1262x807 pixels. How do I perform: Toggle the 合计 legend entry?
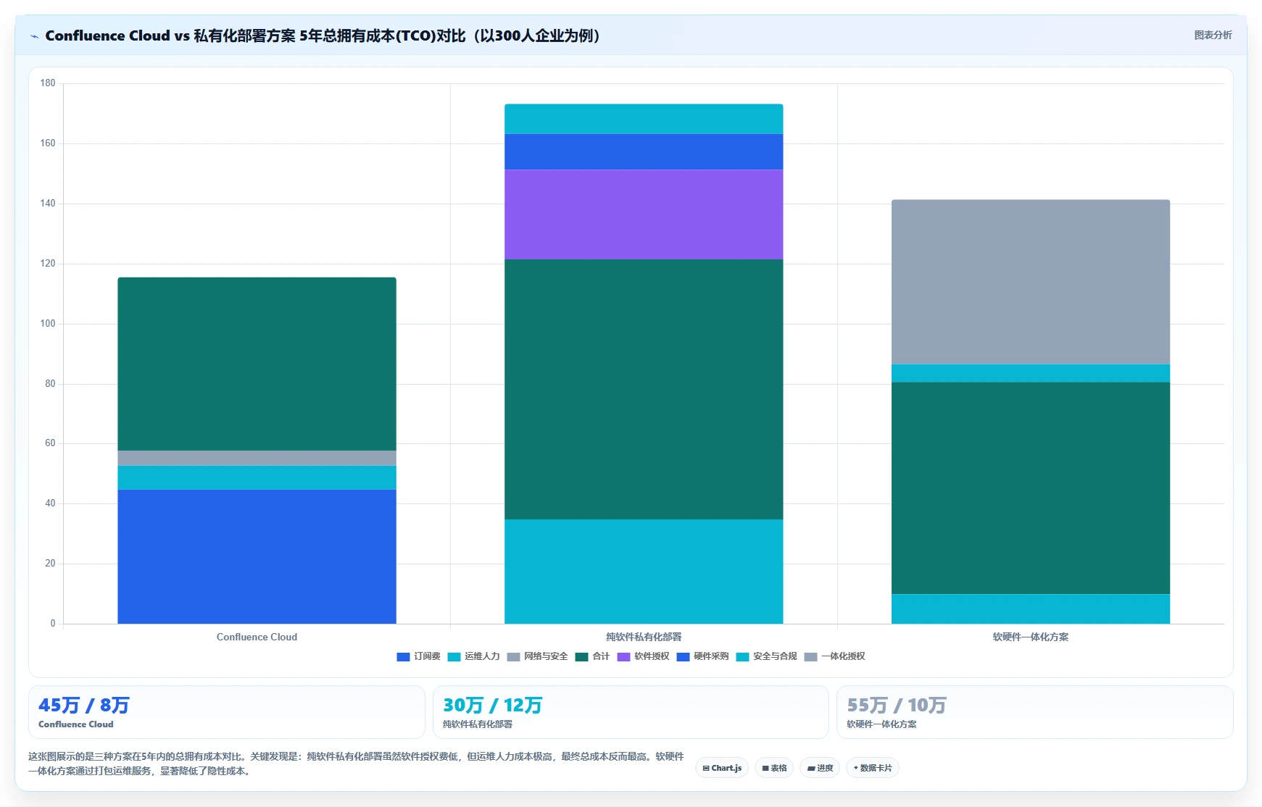(x=592, y=656)
